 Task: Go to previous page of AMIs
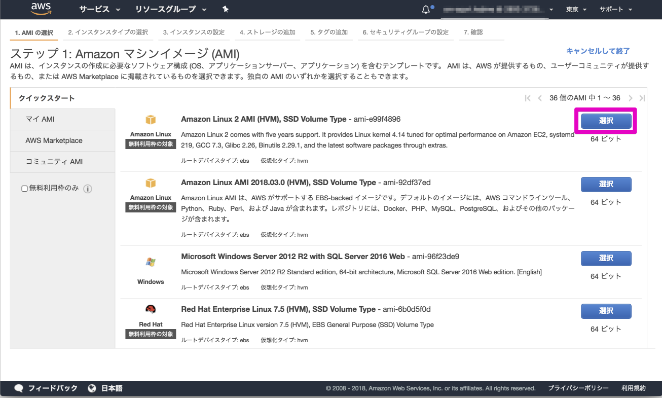[540, 98]
